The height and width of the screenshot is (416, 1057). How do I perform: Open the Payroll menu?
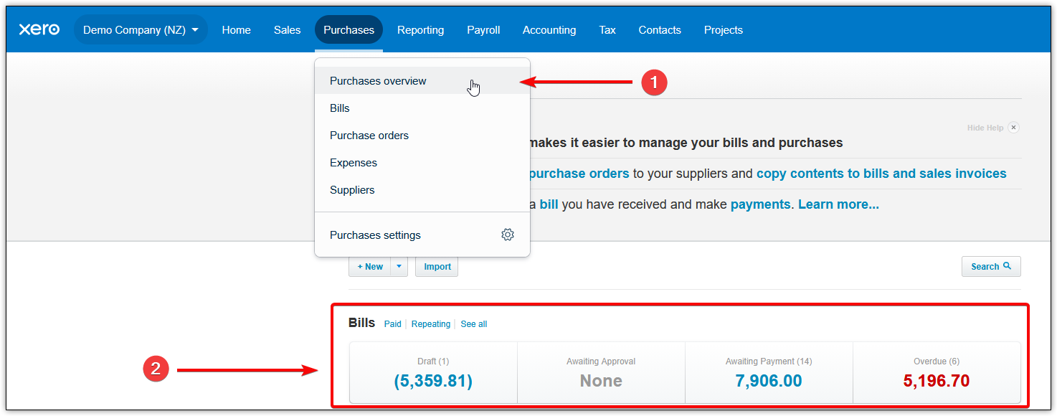tap(483, 30)
